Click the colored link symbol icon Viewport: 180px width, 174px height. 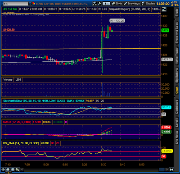click(x=34, y=4)
